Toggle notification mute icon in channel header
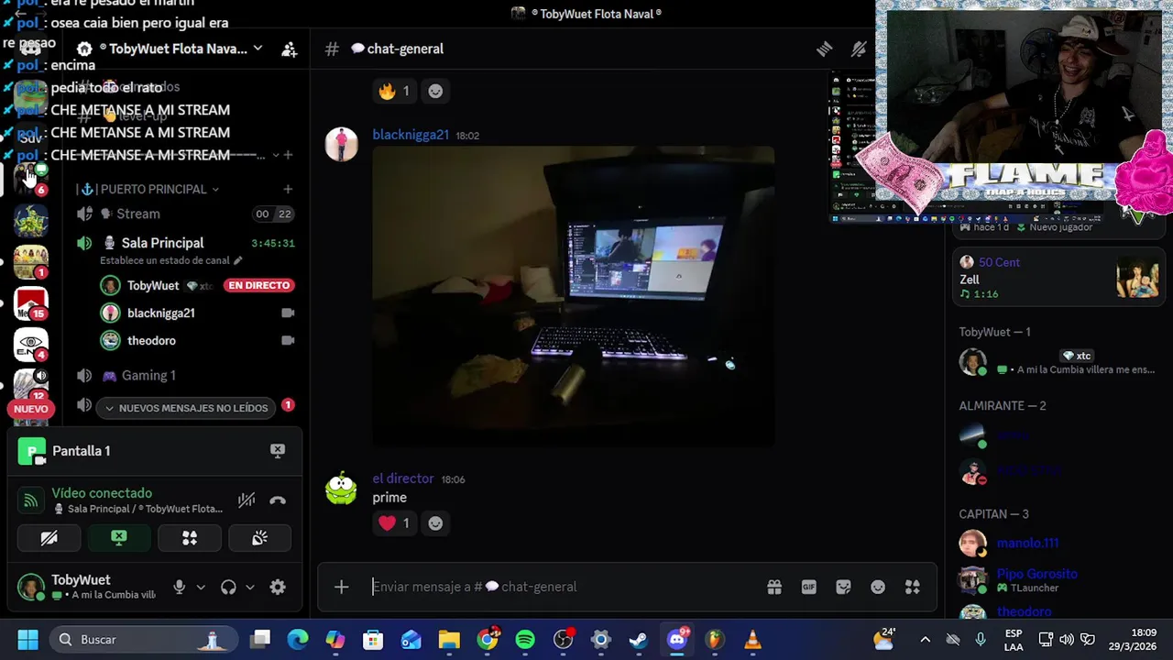 point(859,49)
